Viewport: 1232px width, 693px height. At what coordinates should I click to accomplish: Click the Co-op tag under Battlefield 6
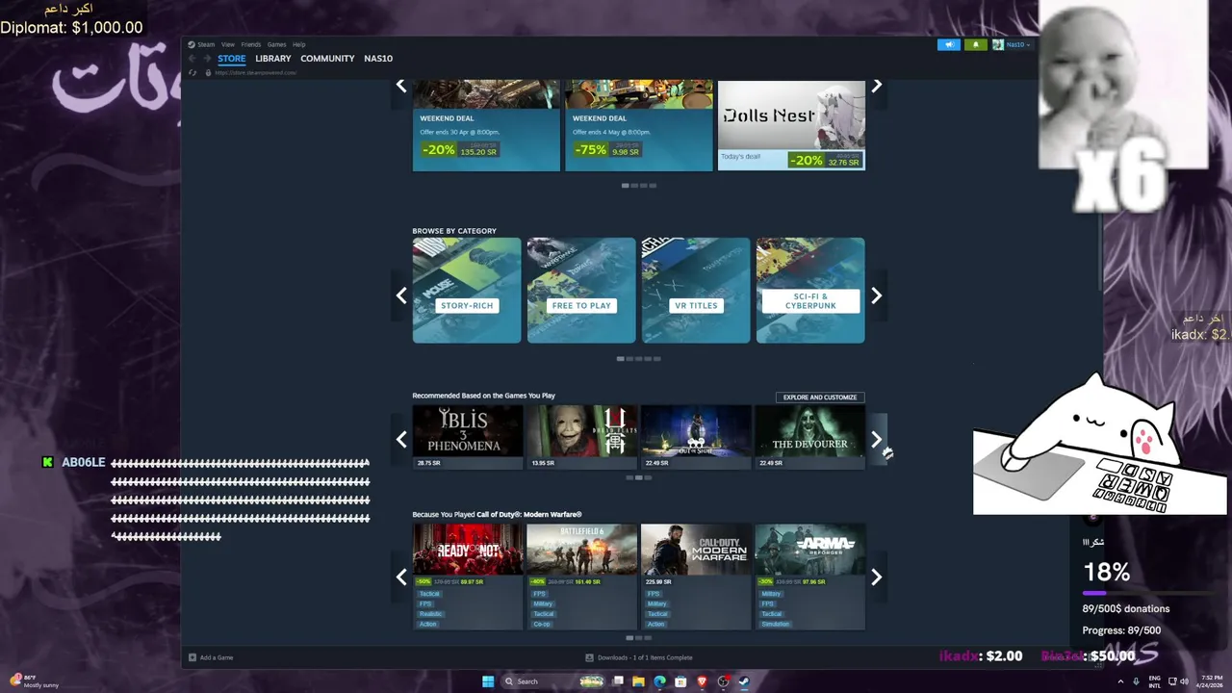(x=542, y=624)
